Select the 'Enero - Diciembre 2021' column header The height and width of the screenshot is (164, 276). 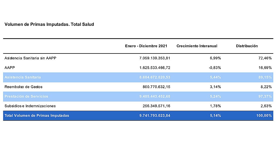[x=146, y=46]
